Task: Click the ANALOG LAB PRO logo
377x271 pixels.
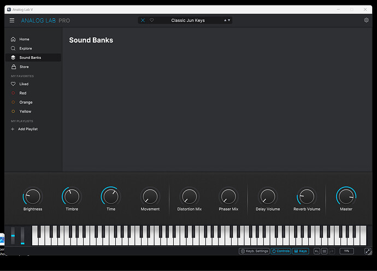Action: 45,21
